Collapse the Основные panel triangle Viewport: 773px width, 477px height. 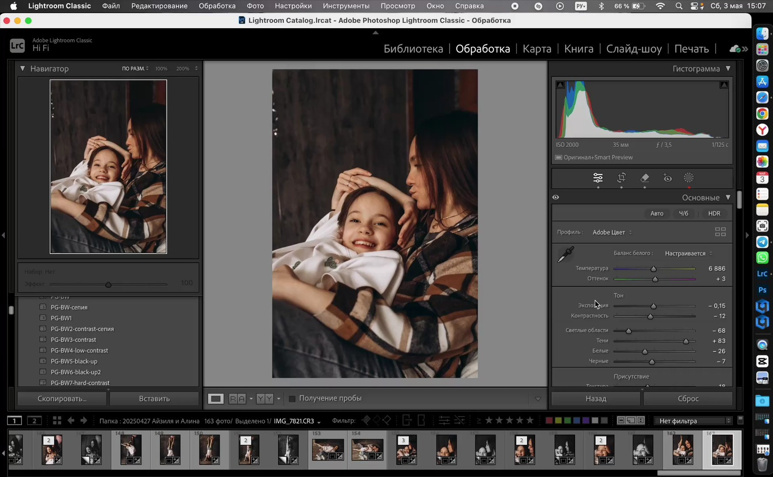(x=728, y=197)
